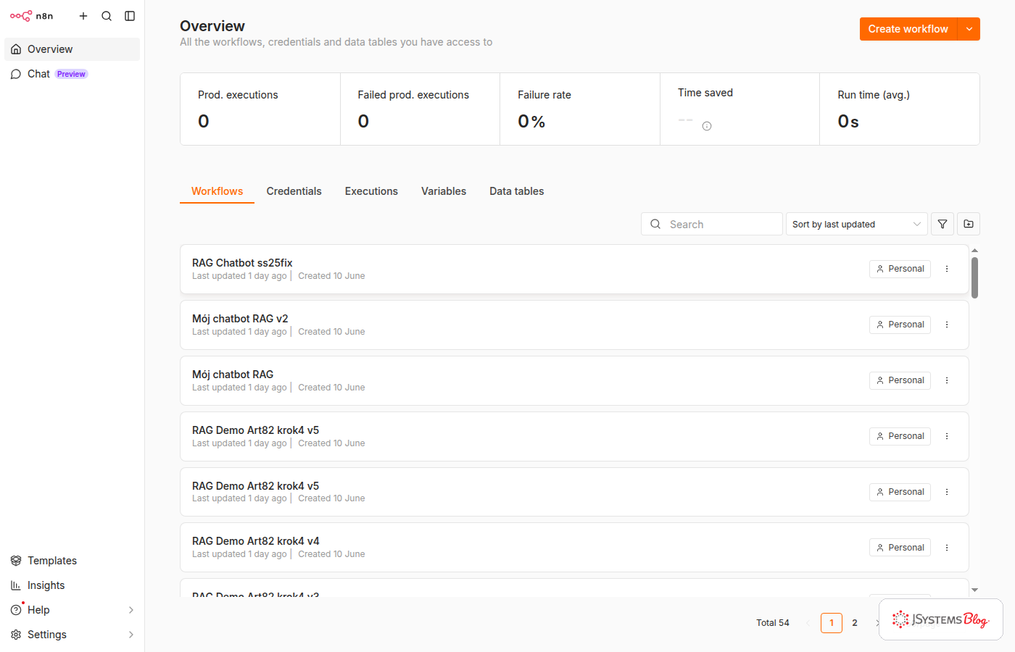The image size is (1015, 652).
Task: Open Create workflow dropdown arrow
Action: (969, 29)
